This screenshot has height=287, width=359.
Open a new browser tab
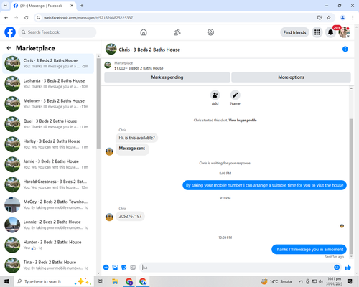pos(82,6)
